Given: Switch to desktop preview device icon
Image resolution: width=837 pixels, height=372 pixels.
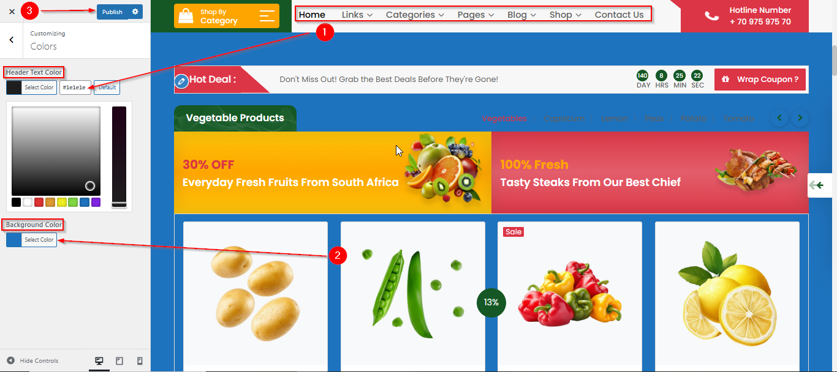Looking at the screenshot, I should pos(99,361).
